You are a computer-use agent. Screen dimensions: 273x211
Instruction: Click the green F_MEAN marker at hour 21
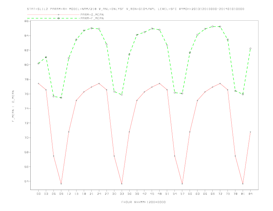point(91,28)
